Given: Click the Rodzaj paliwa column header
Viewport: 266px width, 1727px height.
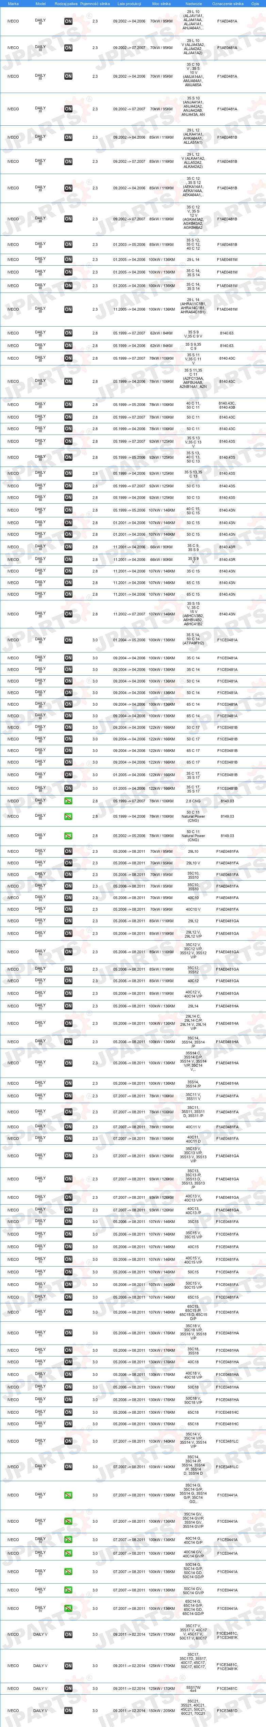Looking at the screenshot, I should point(66,3).
